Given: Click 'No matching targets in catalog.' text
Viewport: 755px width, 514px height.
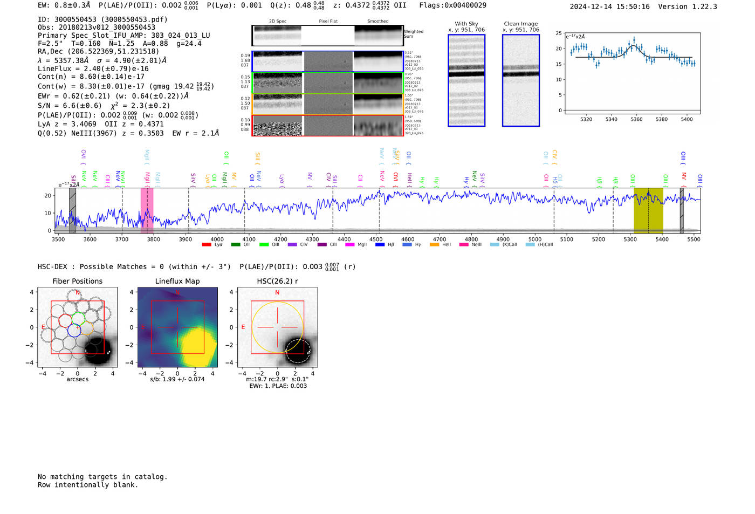Looking at the screenshot, I should (102, 477).
